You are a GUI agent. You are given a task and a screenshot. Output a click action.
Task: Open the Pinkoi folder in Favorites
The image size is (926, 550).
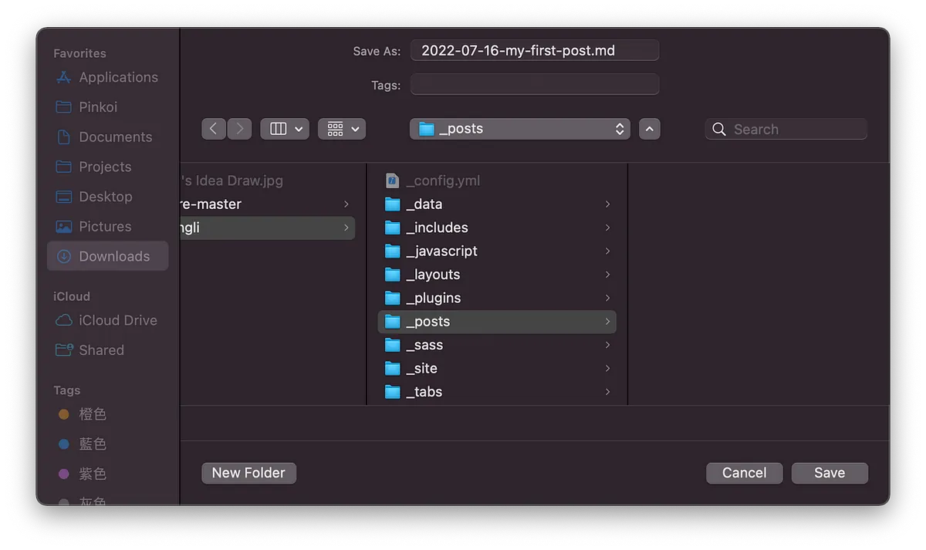(x=97, y=107)
